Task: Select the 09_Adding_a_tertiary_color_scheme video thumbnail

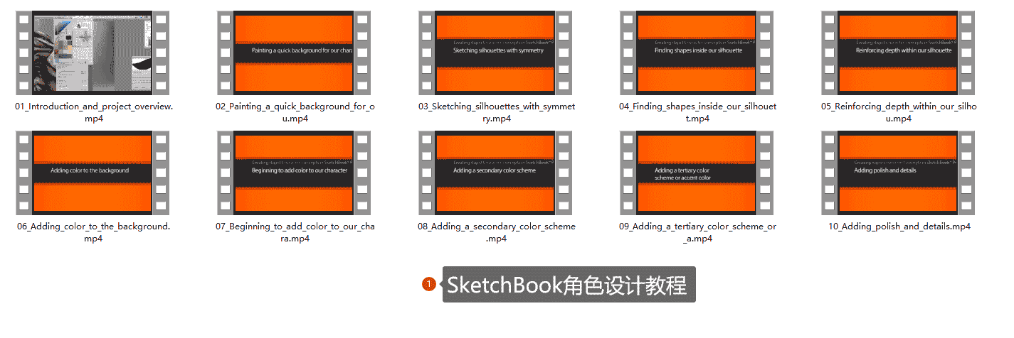Action: tap(697, 173)
